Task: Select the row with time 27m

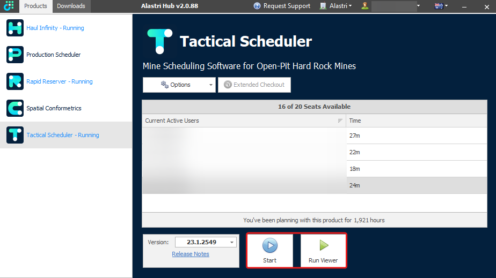Action: [315, 136]
